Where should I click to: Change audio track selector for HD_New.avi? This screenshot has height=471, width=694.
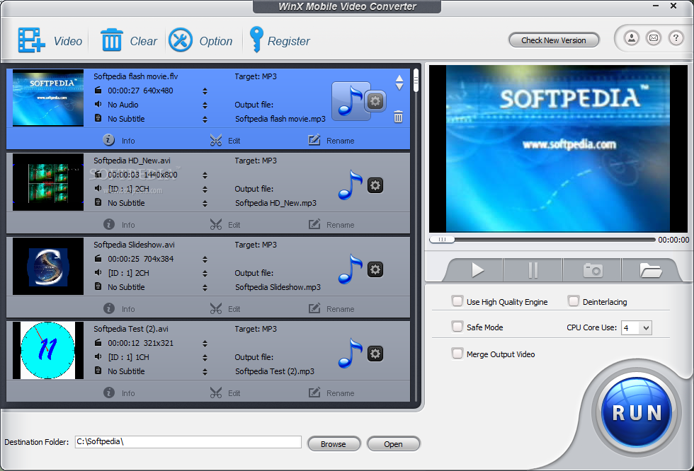coord(205,190)
